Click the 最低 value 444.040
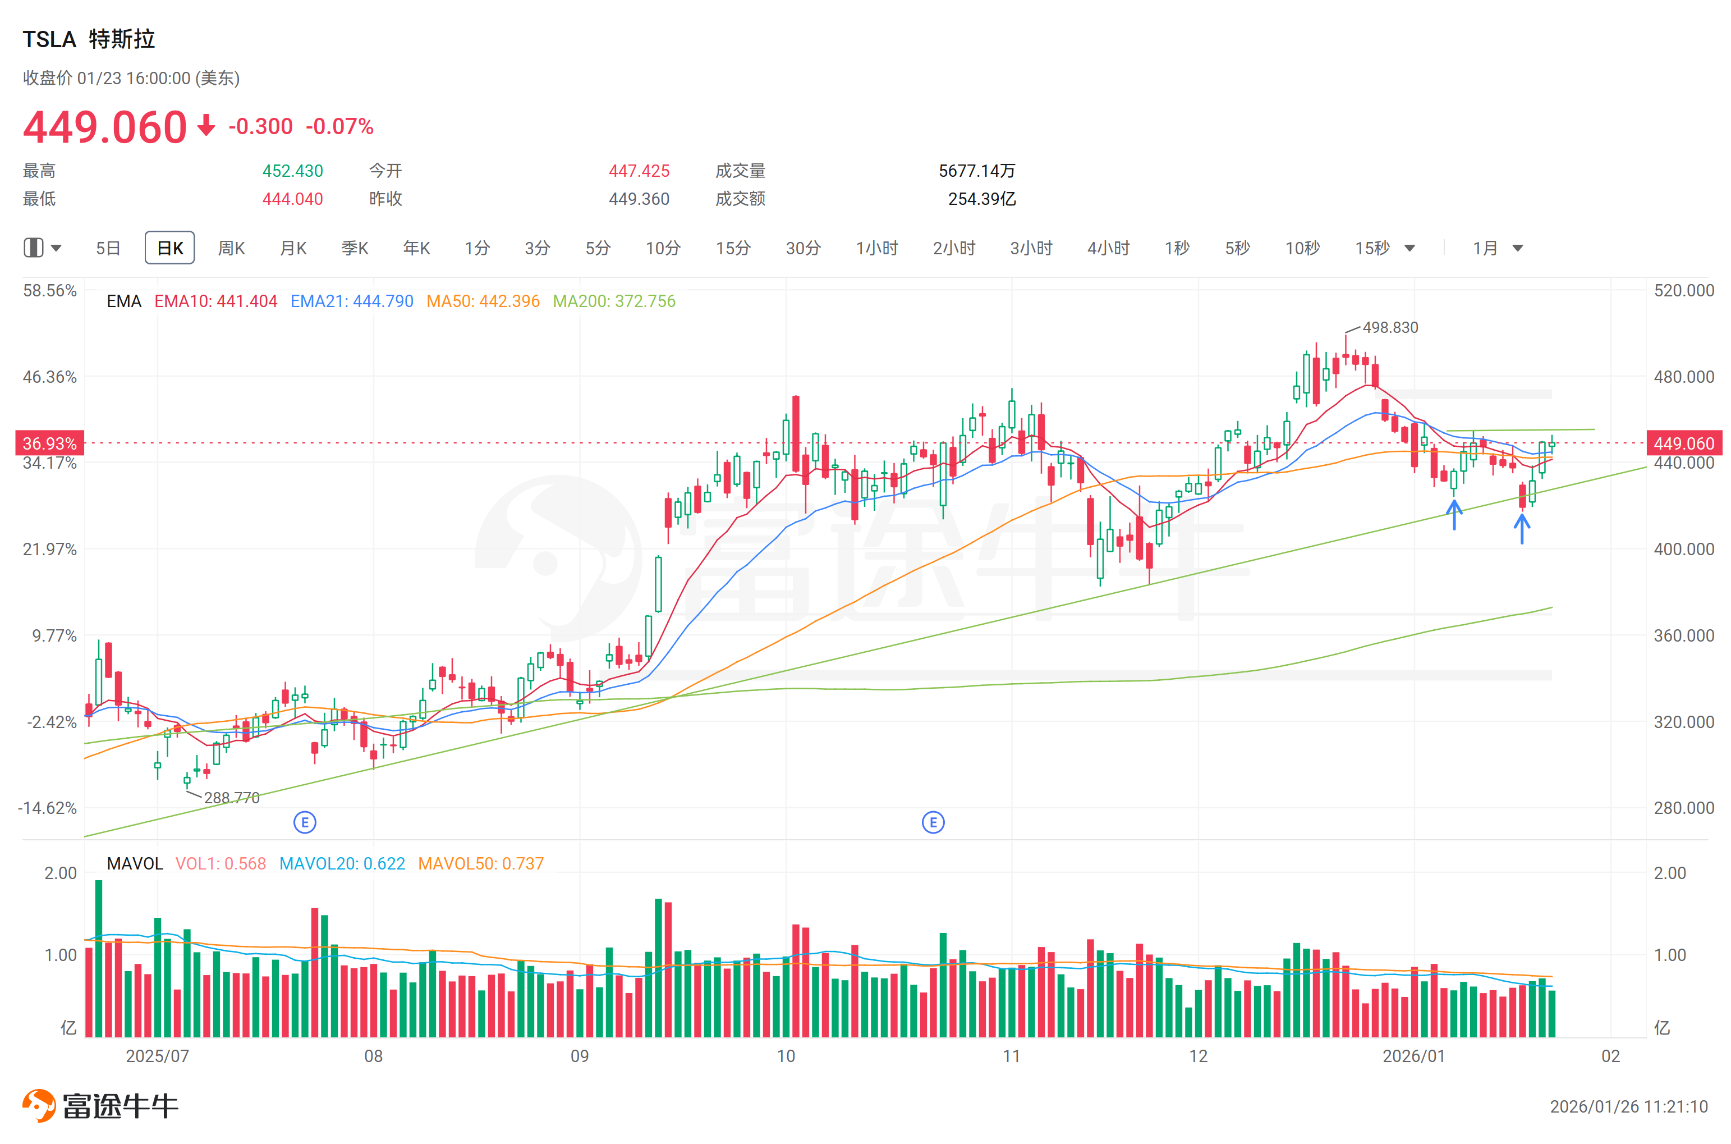 [x=292, y=199]
